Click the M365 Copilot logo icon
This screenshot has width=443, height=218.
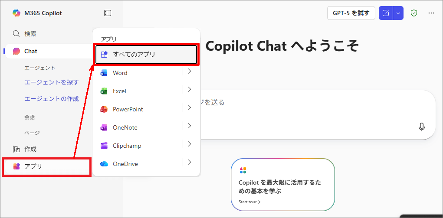16,13
